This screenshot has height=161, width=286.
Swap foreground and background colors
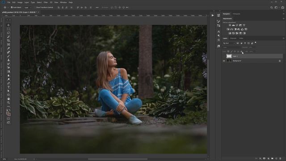pos(9,110)
